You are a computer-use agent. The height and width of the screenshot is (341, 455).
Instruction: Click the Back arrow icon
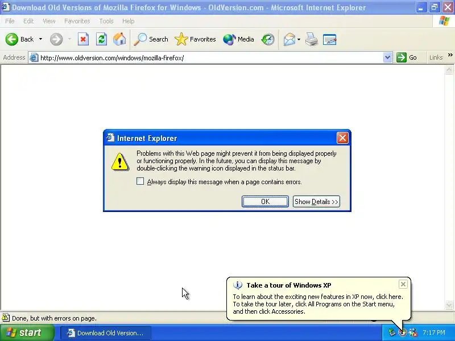(x=12, y=39)
